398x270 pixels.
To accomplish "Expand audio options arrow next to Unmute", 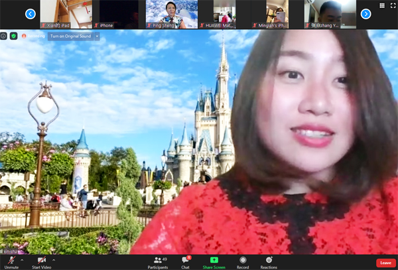I will tap(22, 260).
